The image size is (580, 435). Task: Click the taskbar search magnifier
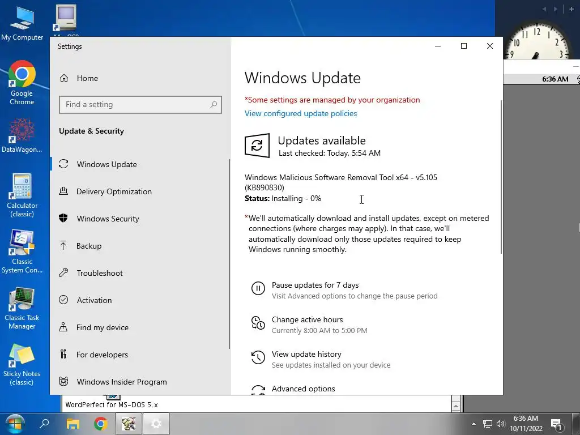(44, 424)
